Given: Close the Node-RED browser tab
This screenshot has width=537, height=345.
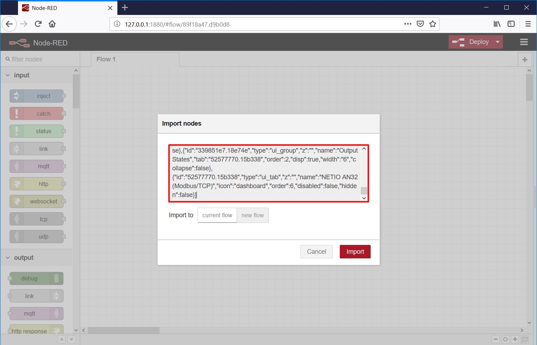Looking at the screenshot, I should [110, 8].
